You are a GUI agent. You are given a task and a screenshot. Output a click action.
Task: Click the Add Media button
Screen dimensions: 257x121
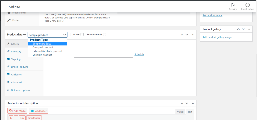17,111
